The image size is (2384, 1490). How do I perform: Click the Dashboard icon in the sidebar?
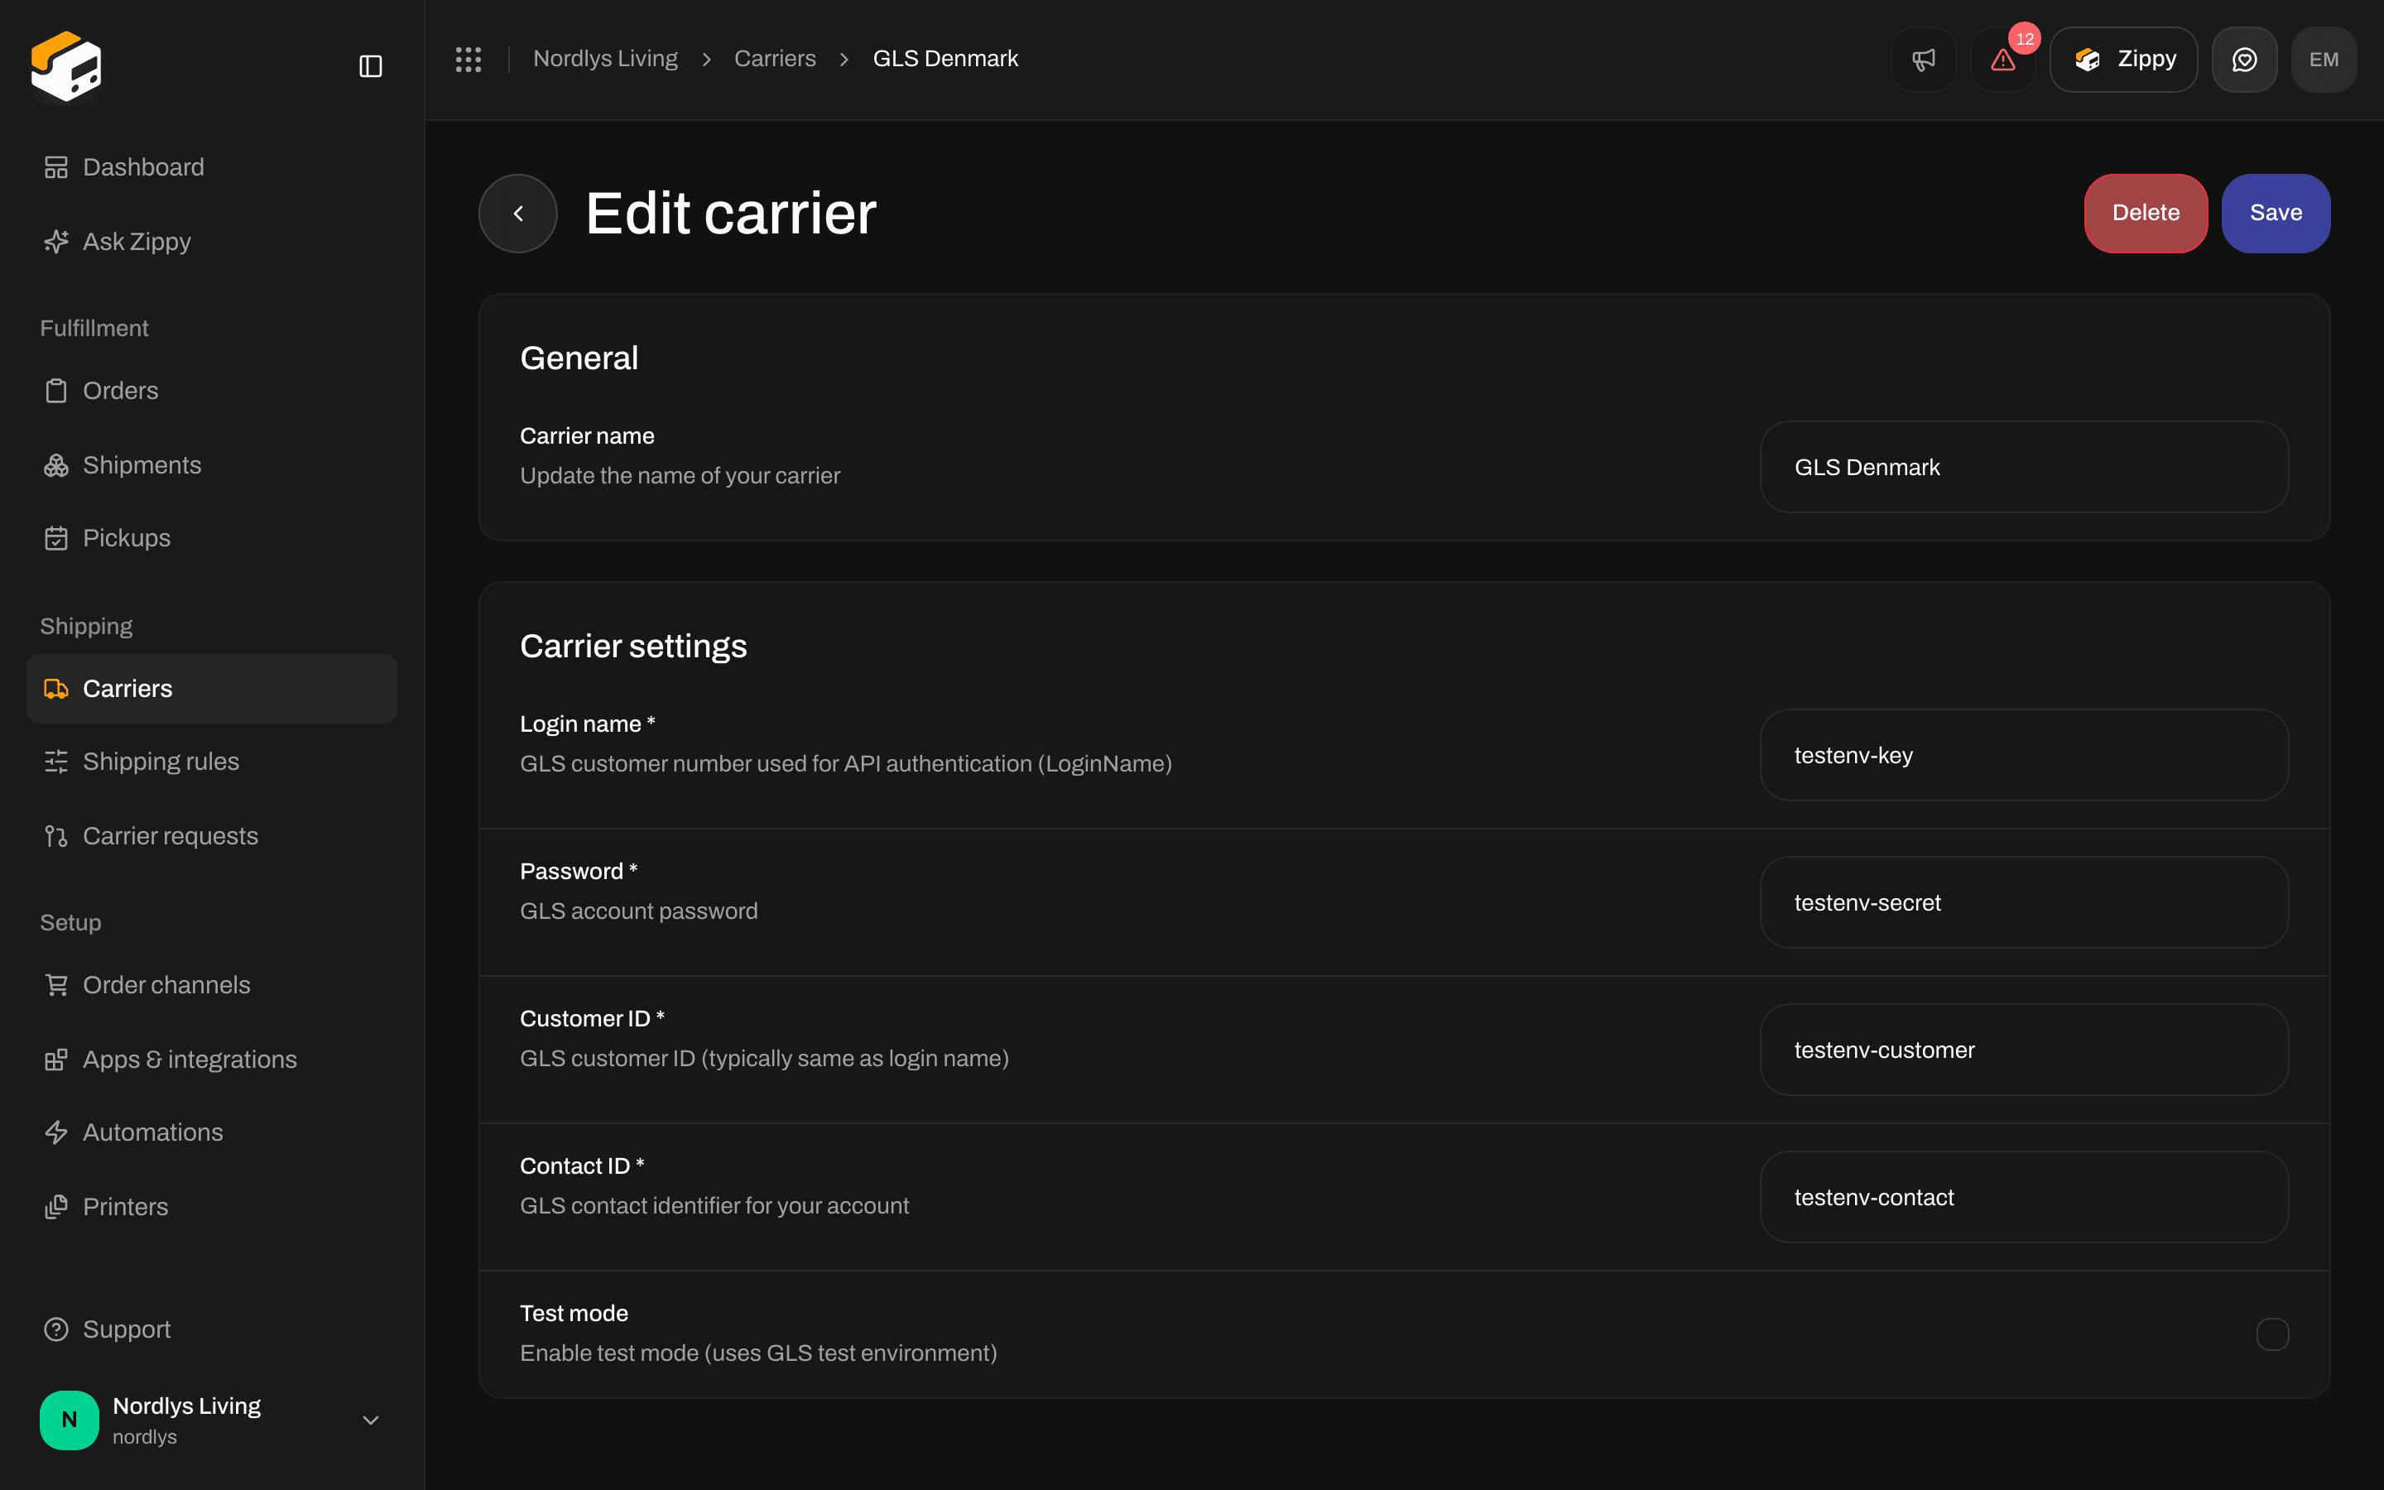pyautogui.click(x=56, y=167)
